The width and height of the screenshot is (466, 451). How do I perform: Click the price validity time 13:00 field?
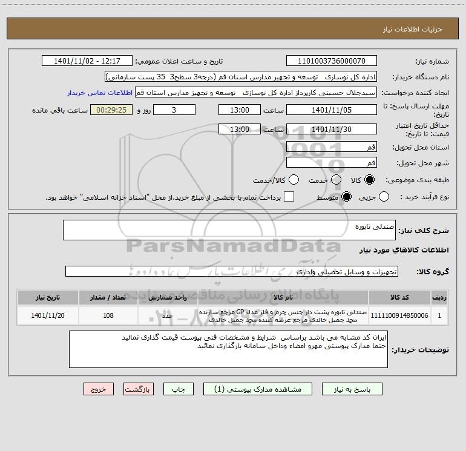pyautogui.click(x=240, y=130)
